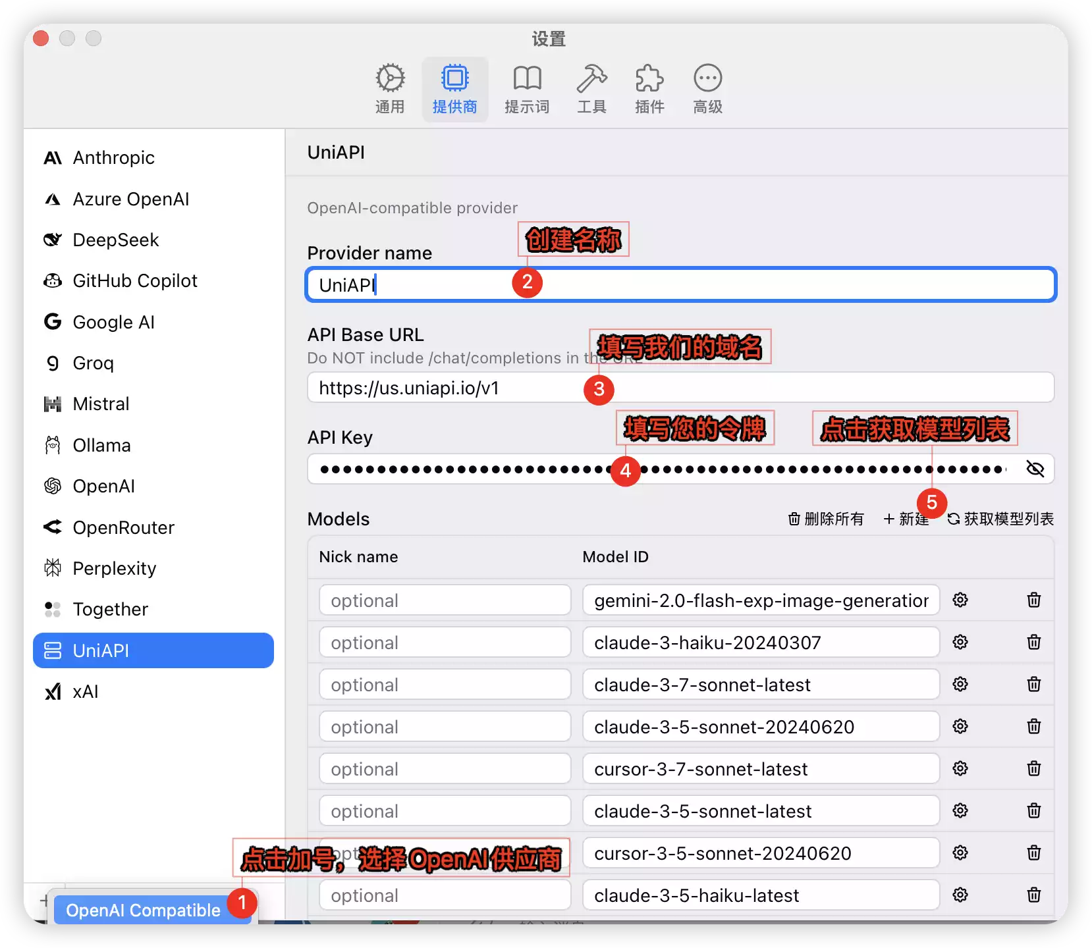Select OpenRouter provider in sidebar
The image size is (1092, 948).
(x=123, y=527)
